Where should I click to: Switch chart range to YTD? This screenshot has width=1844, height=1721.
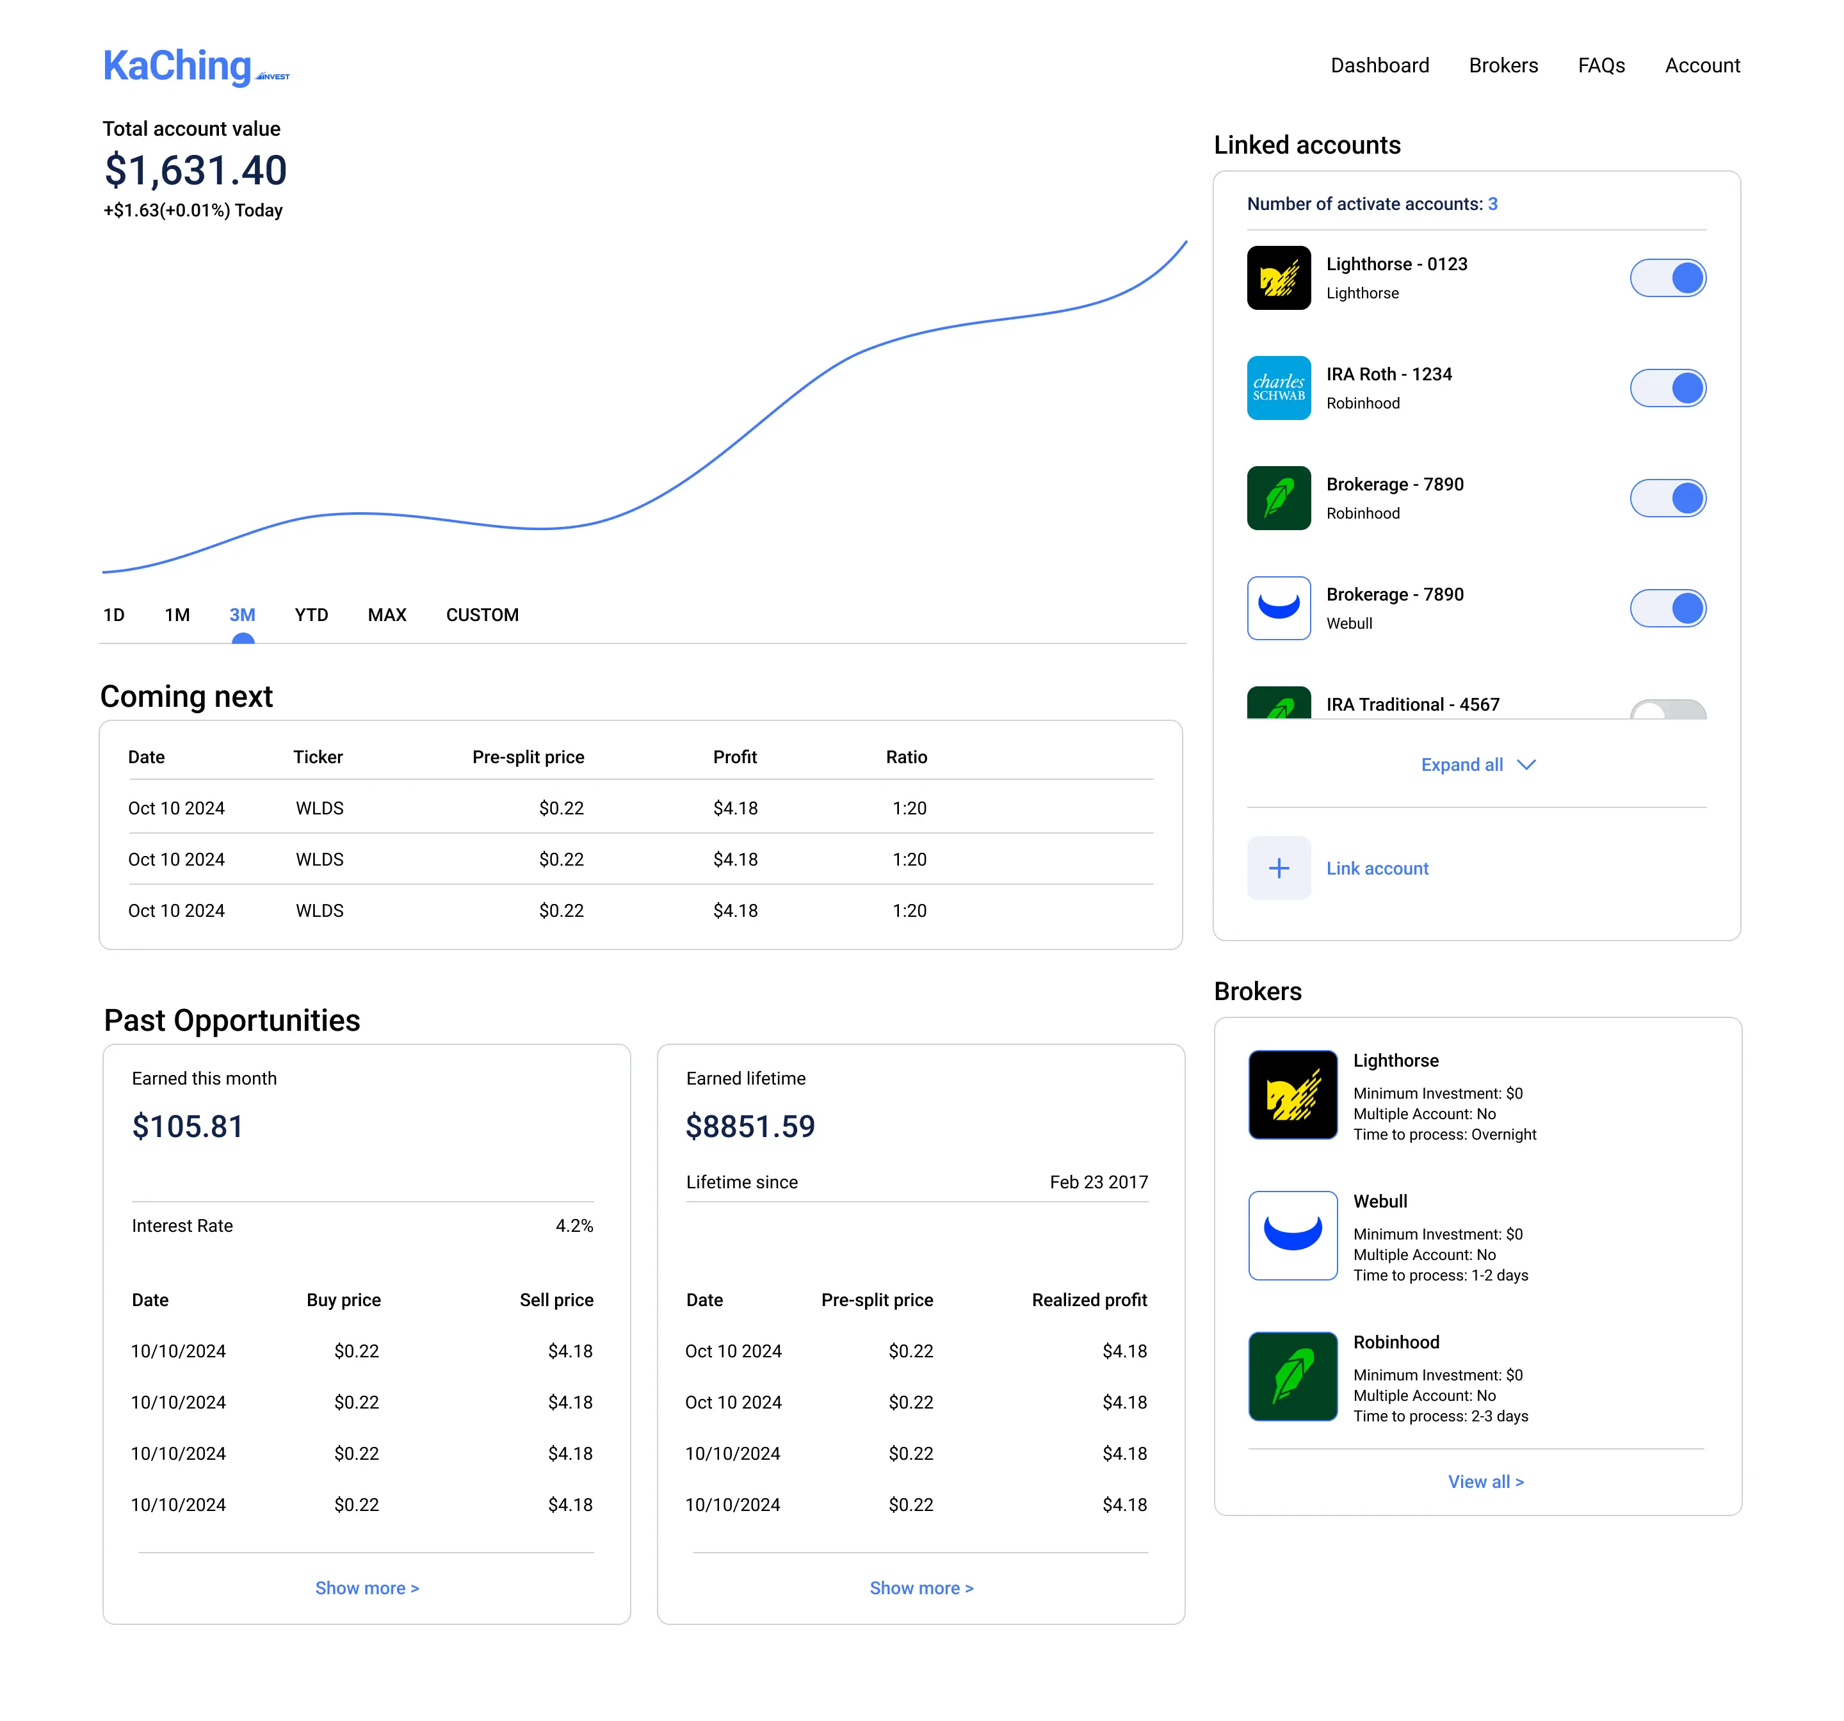point(311,615)
